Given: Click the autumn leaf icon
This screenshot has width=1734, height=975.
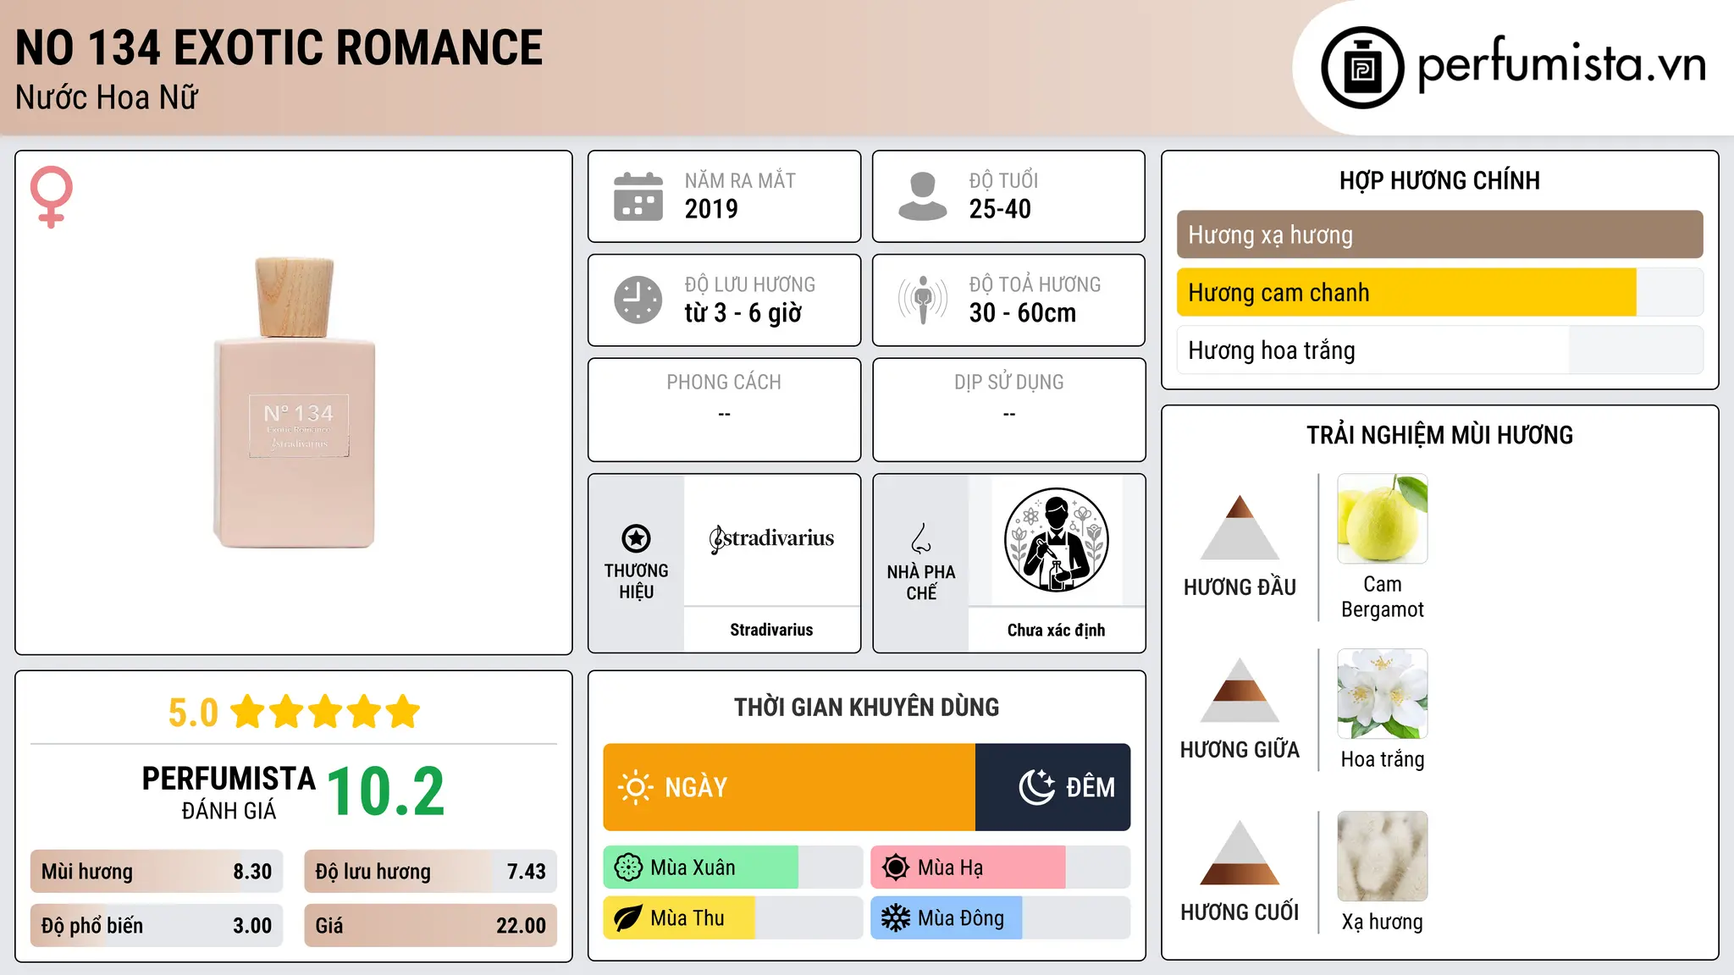Looking at the screenshot, I should point(628,918).
